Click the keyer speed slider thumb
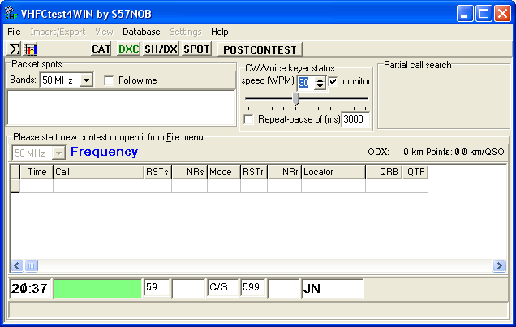Image resolution: width=516 pixels, height=327 pixels. point(296,99)
